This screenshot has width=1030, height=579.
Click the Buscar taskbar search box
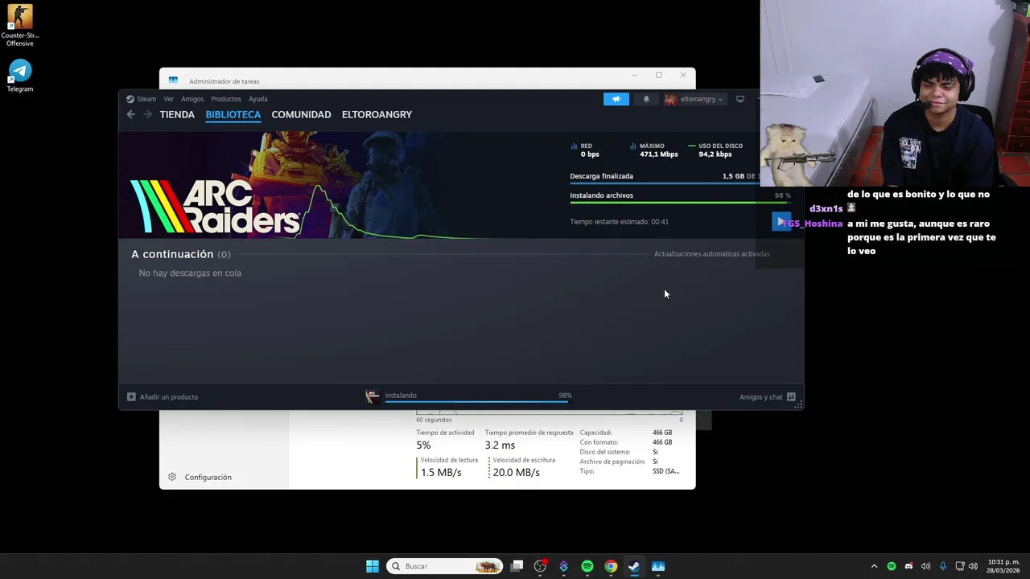point(444,566)
